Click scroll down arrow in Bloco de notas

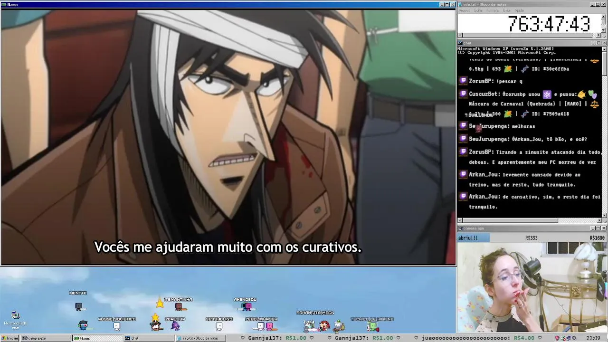click(x=604, y=30)
